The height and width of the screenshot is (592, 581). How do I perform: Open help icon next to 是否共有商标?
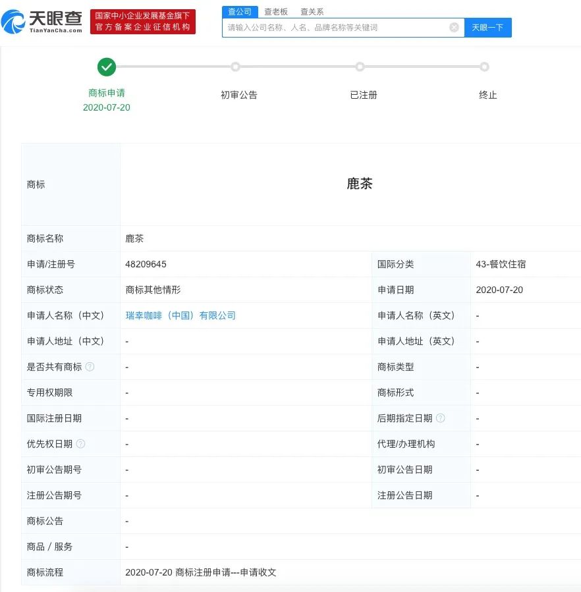click(x=90, y=367)
